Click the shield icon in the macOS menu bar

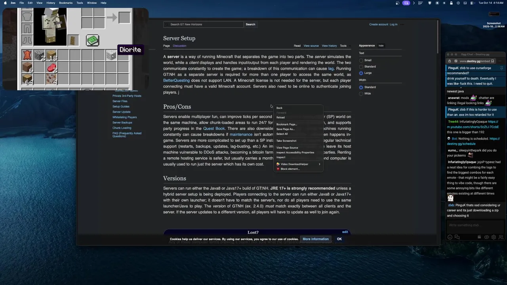click(430, 3)
